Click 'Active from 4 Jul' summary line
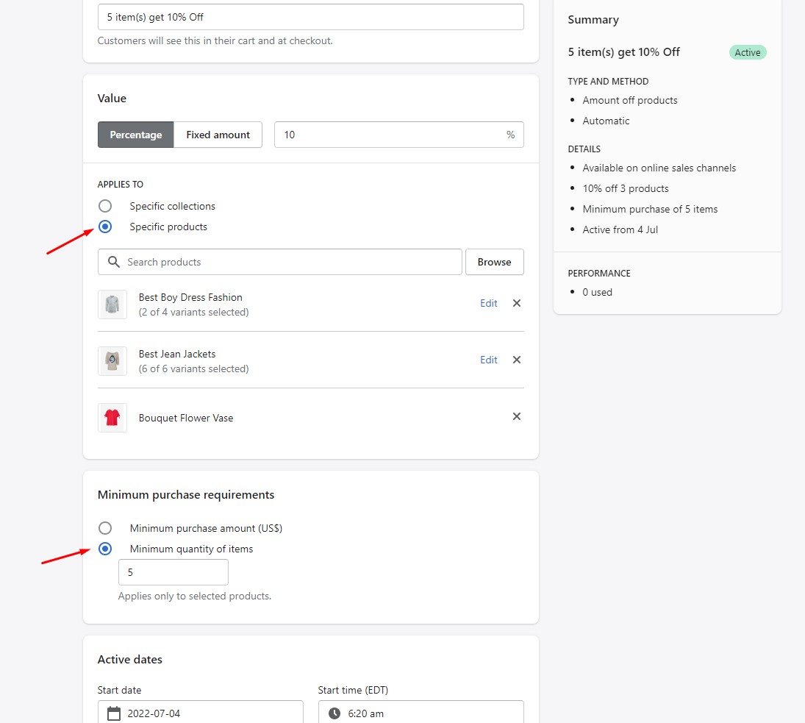This screenshot has width=805, height=723. 620,229
